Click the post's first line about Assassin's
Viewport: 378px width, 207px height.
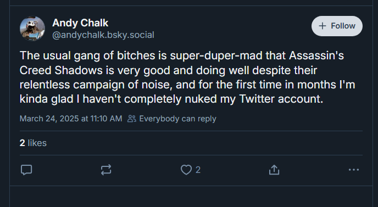tap(182, 55)
